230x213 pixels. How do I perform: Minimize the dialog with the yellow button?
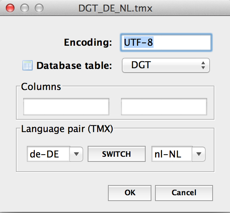pos(25,8)
